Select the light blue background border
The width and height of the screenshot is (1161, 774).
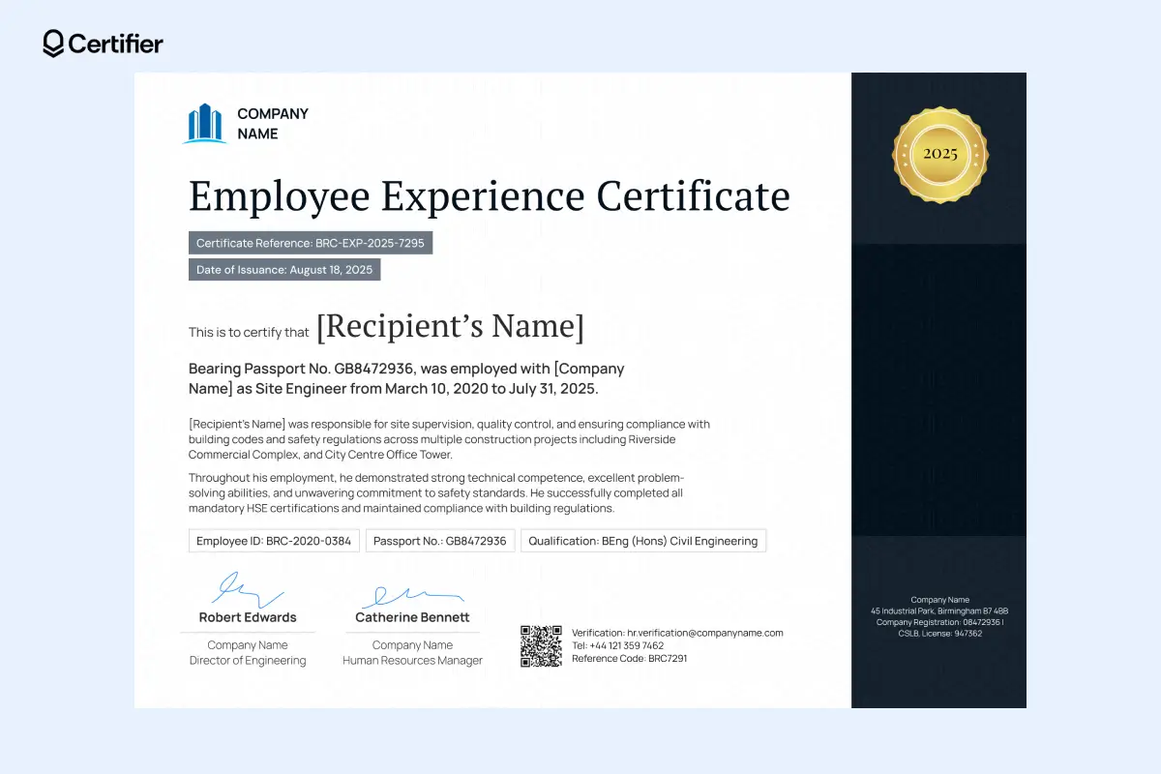pyautogui.click(x=58, y=387)
